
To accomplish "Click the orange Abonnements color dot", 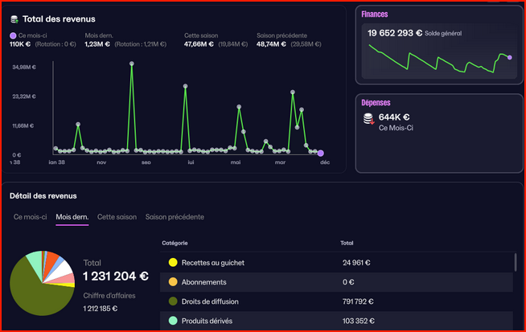I will pyautogui.click(x=172, y=282).
